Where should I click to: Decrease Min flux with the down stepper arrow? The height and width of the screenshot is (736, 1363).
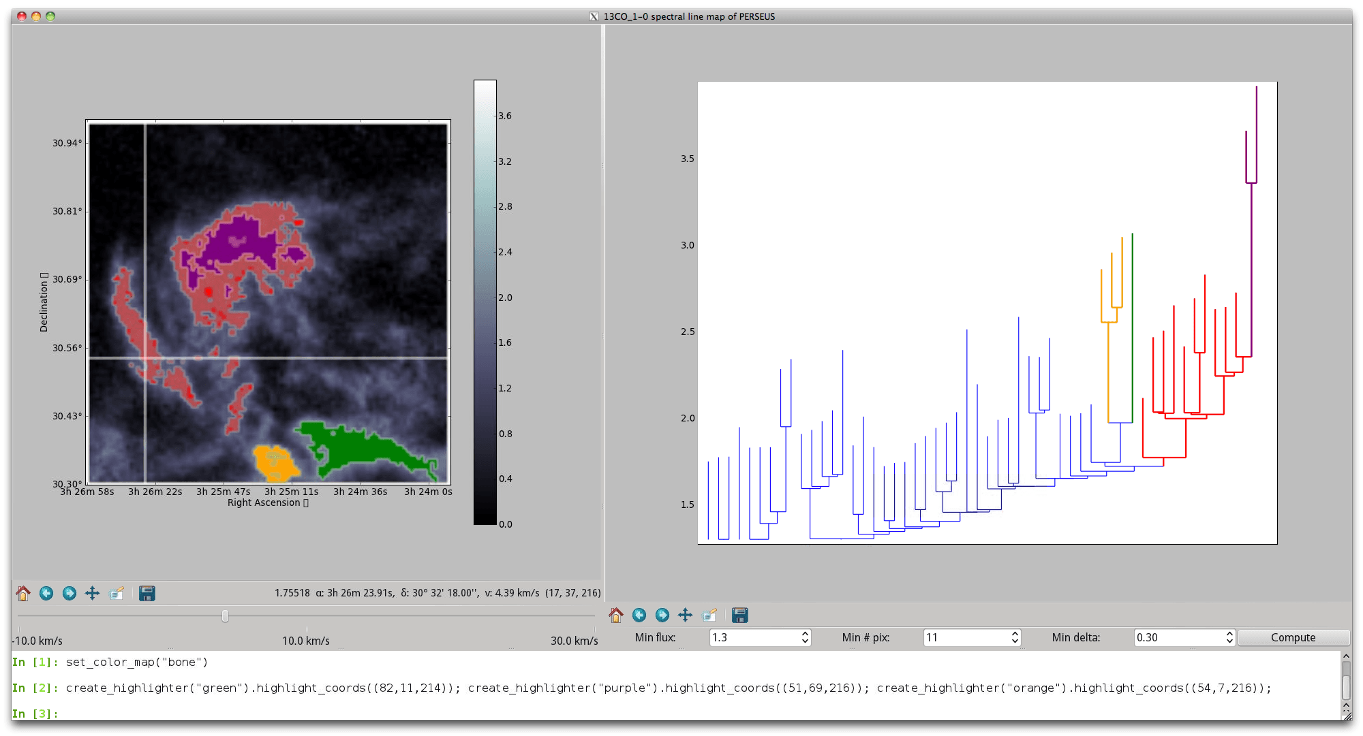pyautogui.click(x=805, y=641)
